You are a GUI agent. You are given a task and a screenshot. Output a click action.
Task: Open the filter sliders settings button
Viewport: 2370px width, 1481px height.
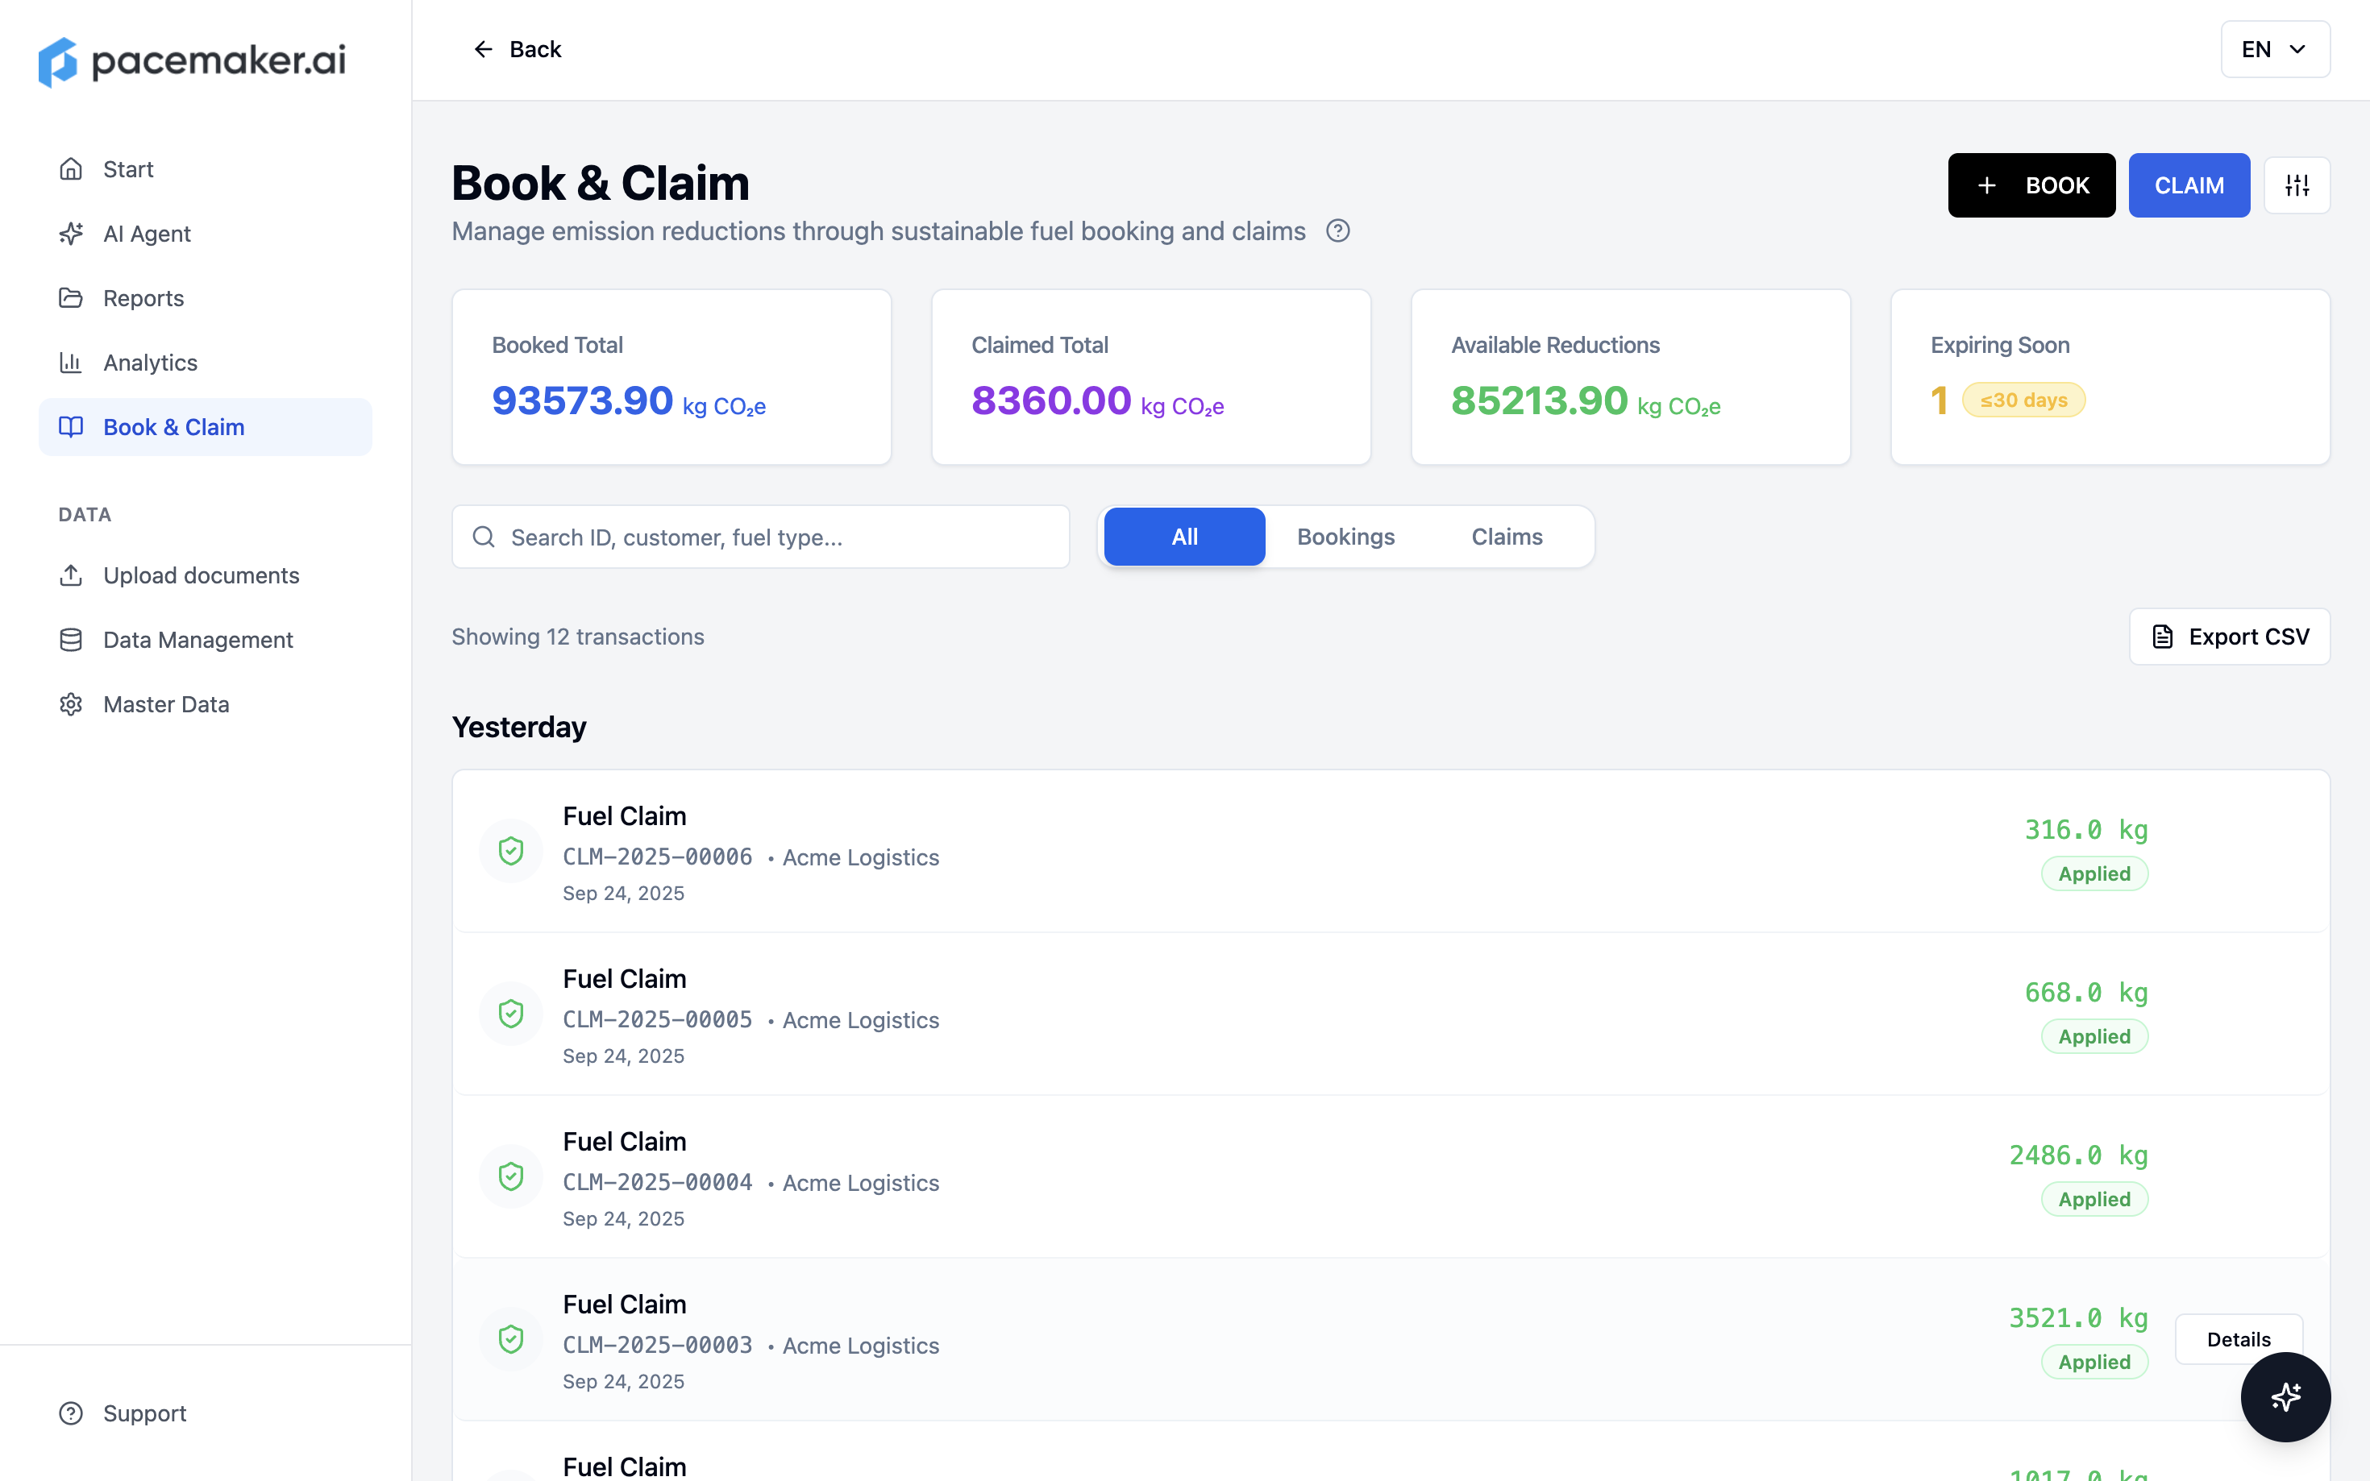2297,185
